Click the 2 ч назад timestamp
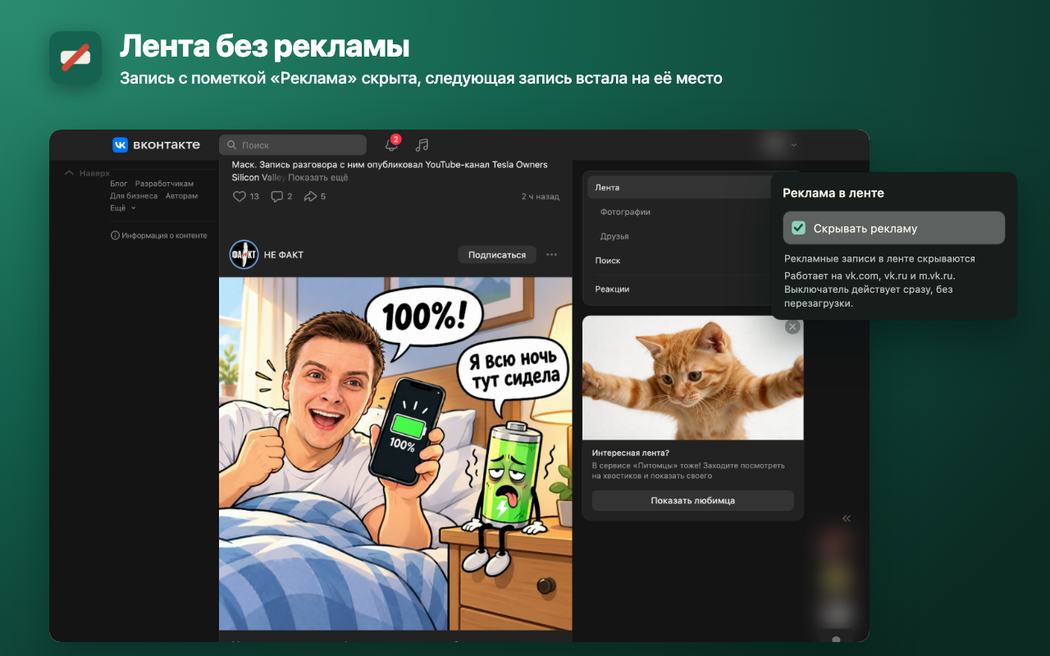 pos(541,197)
